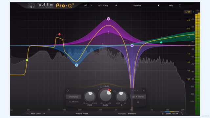Toggle band enable power button
The width and height of the screenshot is (210, 118).
[x=68, y=90]
